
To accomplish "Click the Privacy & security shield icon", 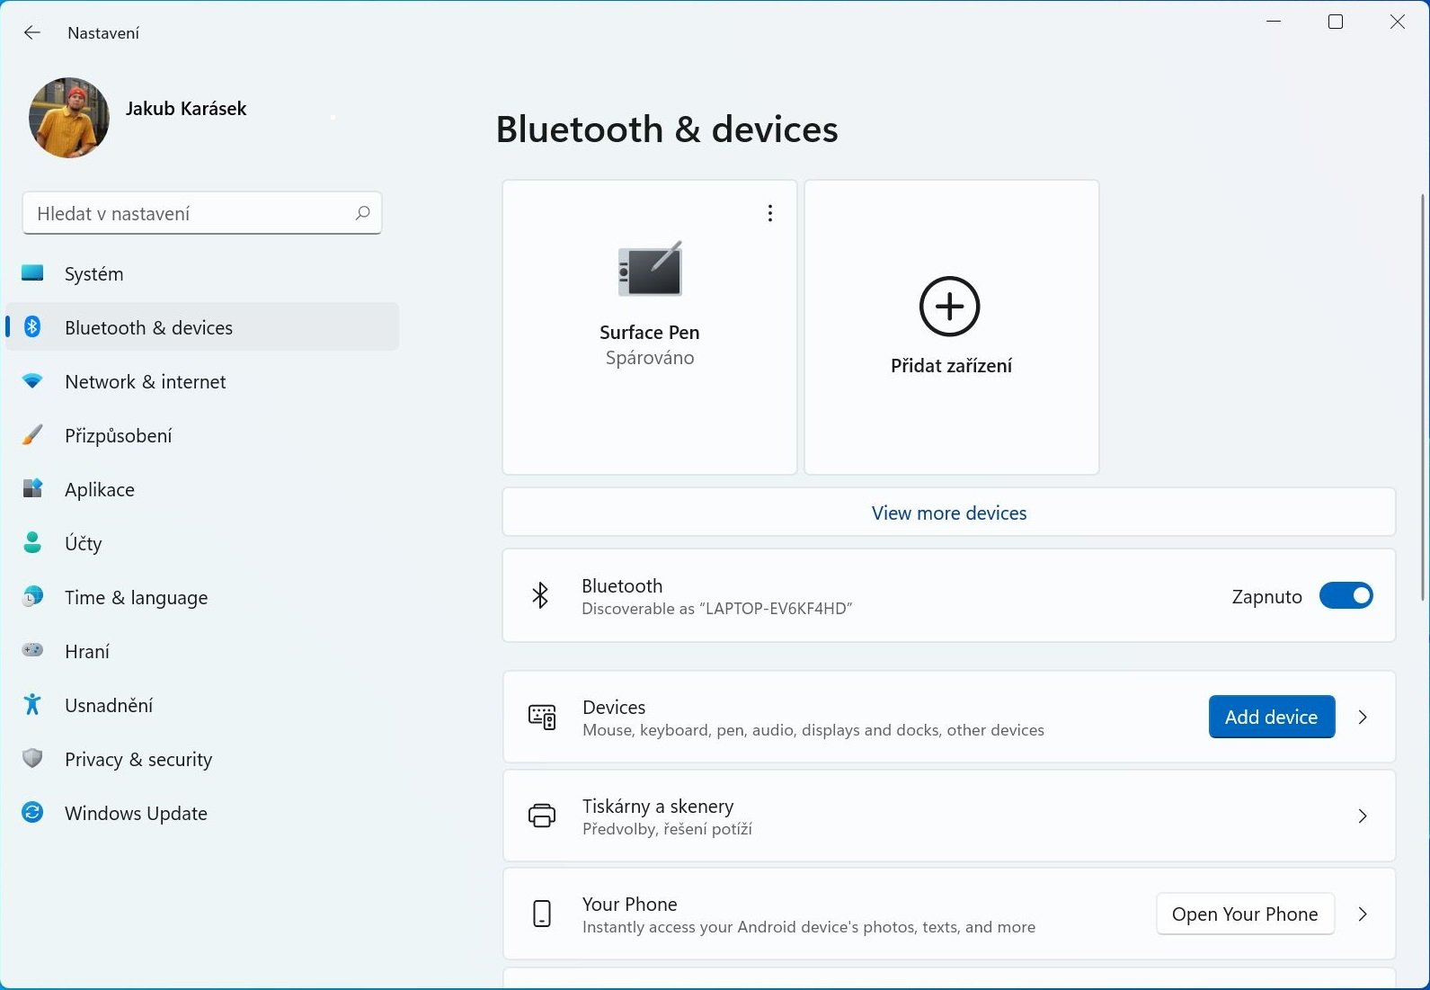I will [x=32, y=759].
